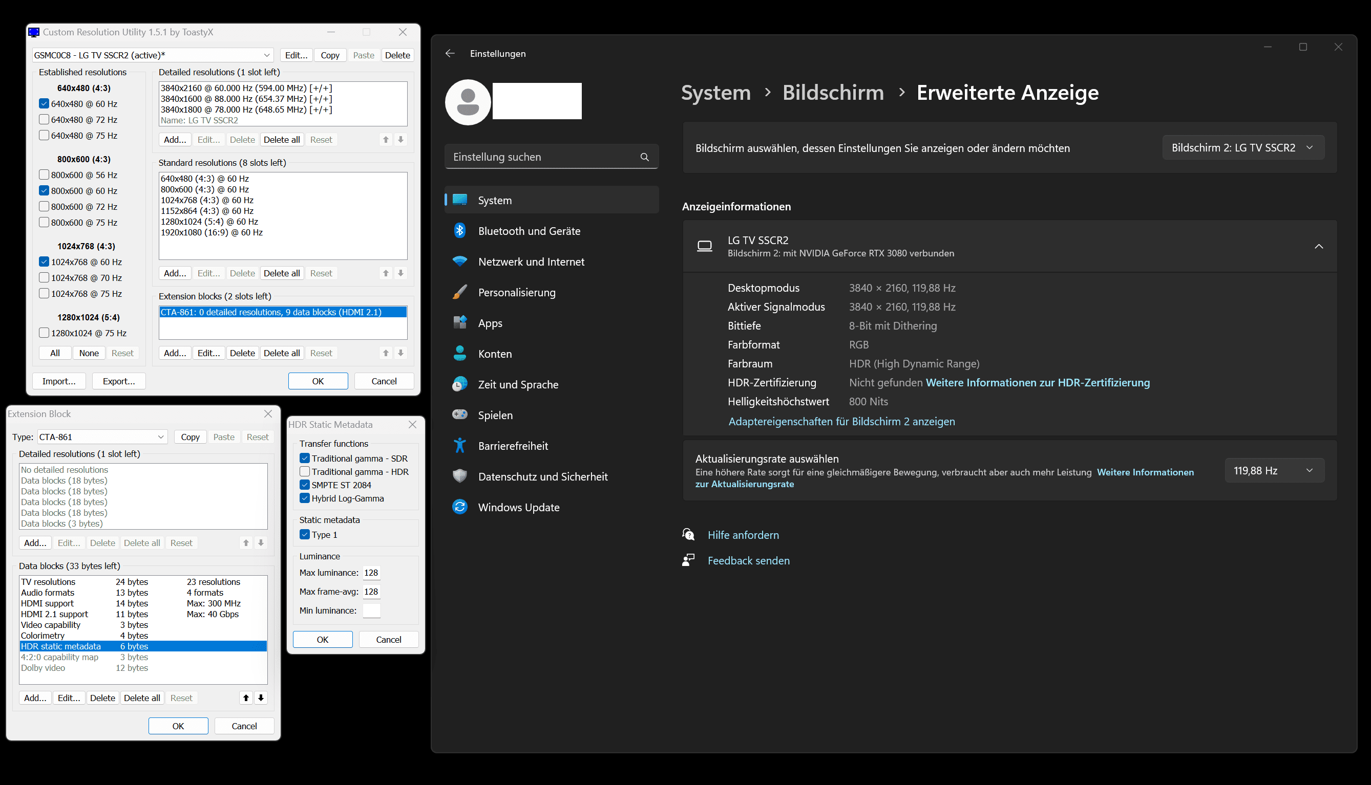Open Windows Update settings
The height and width of the screenshot is (785, 1371).
552,507
